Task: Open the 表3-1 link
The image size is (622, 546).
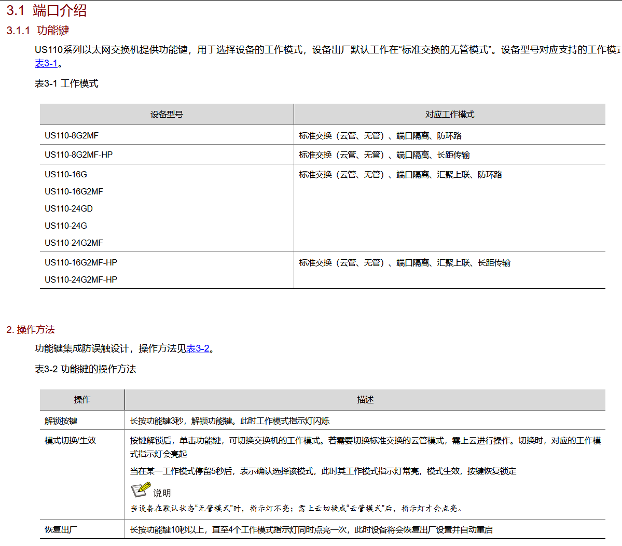Action: 46,63
